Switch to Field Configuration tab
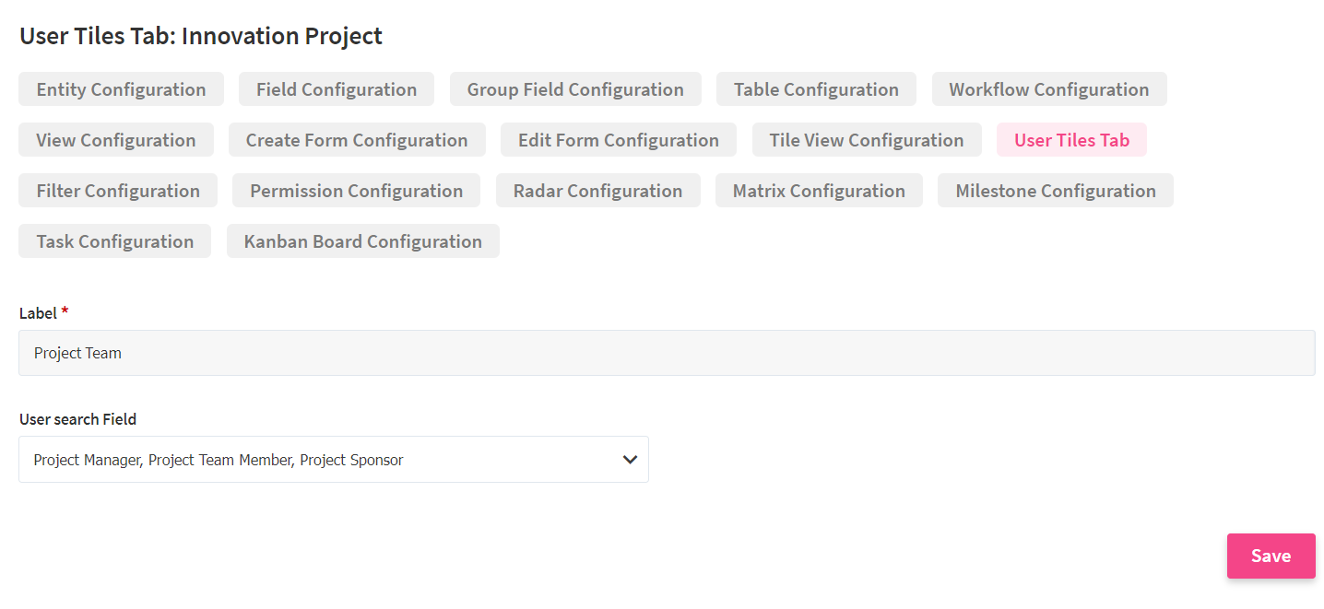 (x=337, y=89)
